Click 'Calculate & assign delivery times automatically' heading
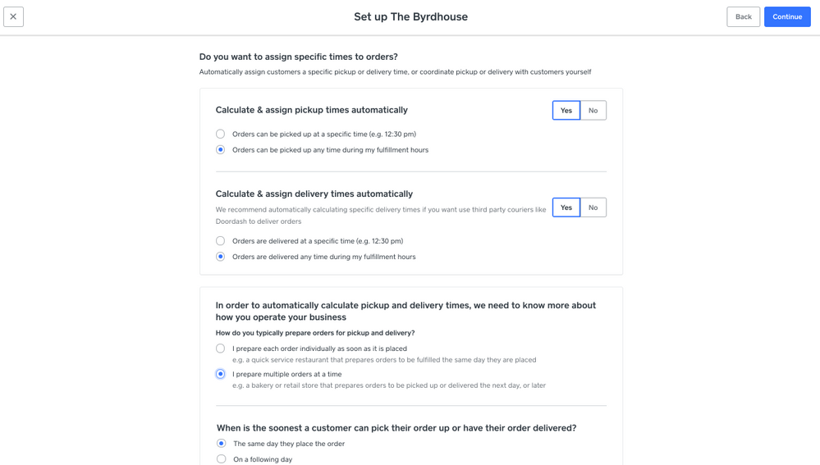Viewport: 820px width, 465px height. click(x=314, y=194)
